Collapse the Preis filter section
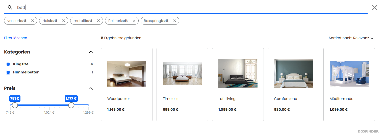The image size is (383, 135). (x=91, y=88)
